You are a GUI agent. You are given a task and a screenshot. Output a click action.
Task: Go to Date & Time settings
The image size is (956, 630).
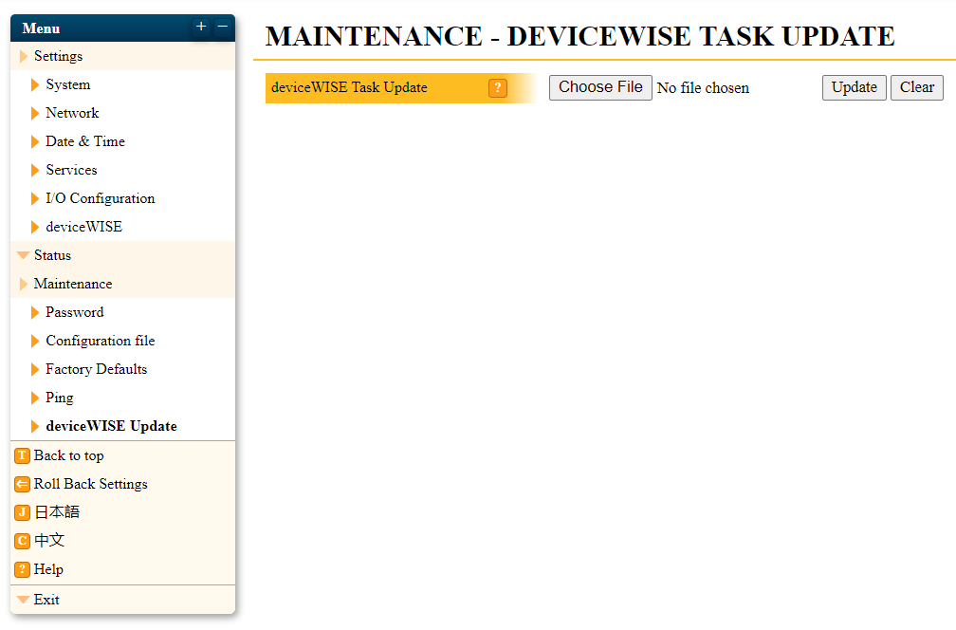85,141
